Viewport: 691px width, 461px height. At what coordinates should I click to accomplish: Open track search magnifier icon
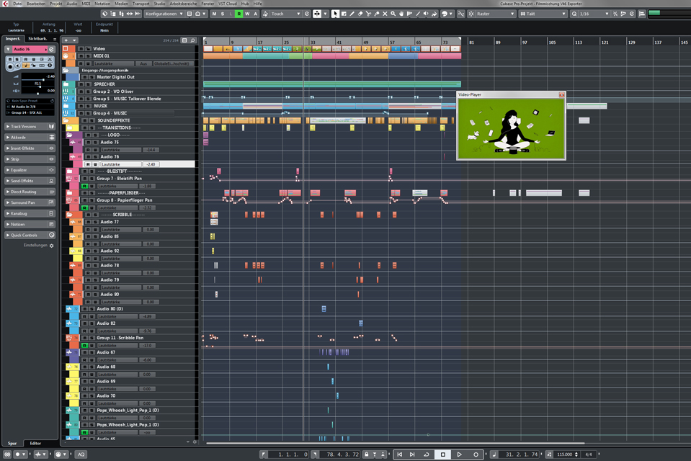(x=192, y=40)
